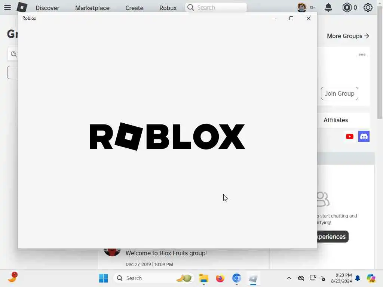Open the Robux balance icon

pyautogui.click(x=347, y=7)
